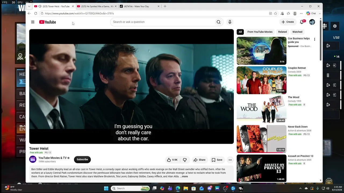
Task: Add this page to browser favorites
Action: pos(275,13)
